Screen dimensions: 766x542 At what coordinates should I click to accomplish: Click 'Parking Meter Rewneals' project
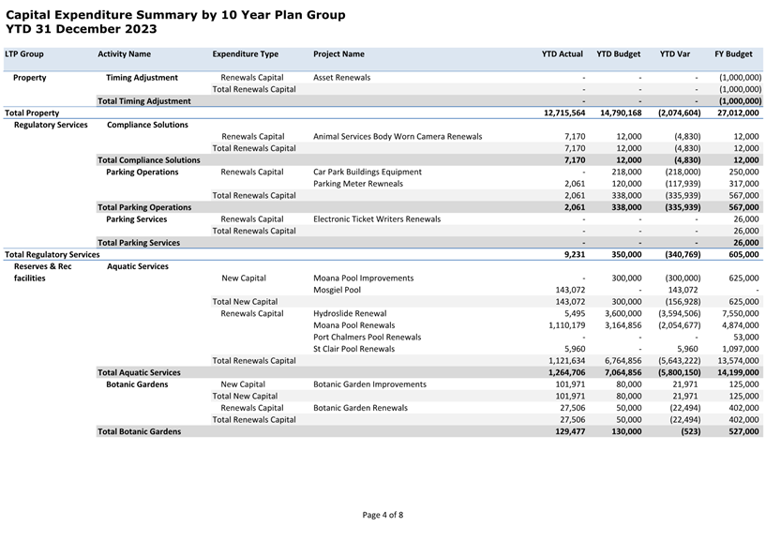coord(358,184)
